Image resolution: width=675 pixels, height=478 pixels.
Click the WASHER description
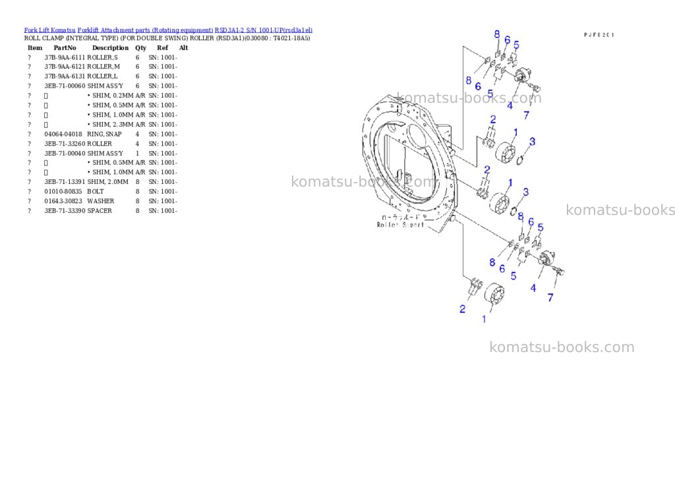(x=101, y=201)
